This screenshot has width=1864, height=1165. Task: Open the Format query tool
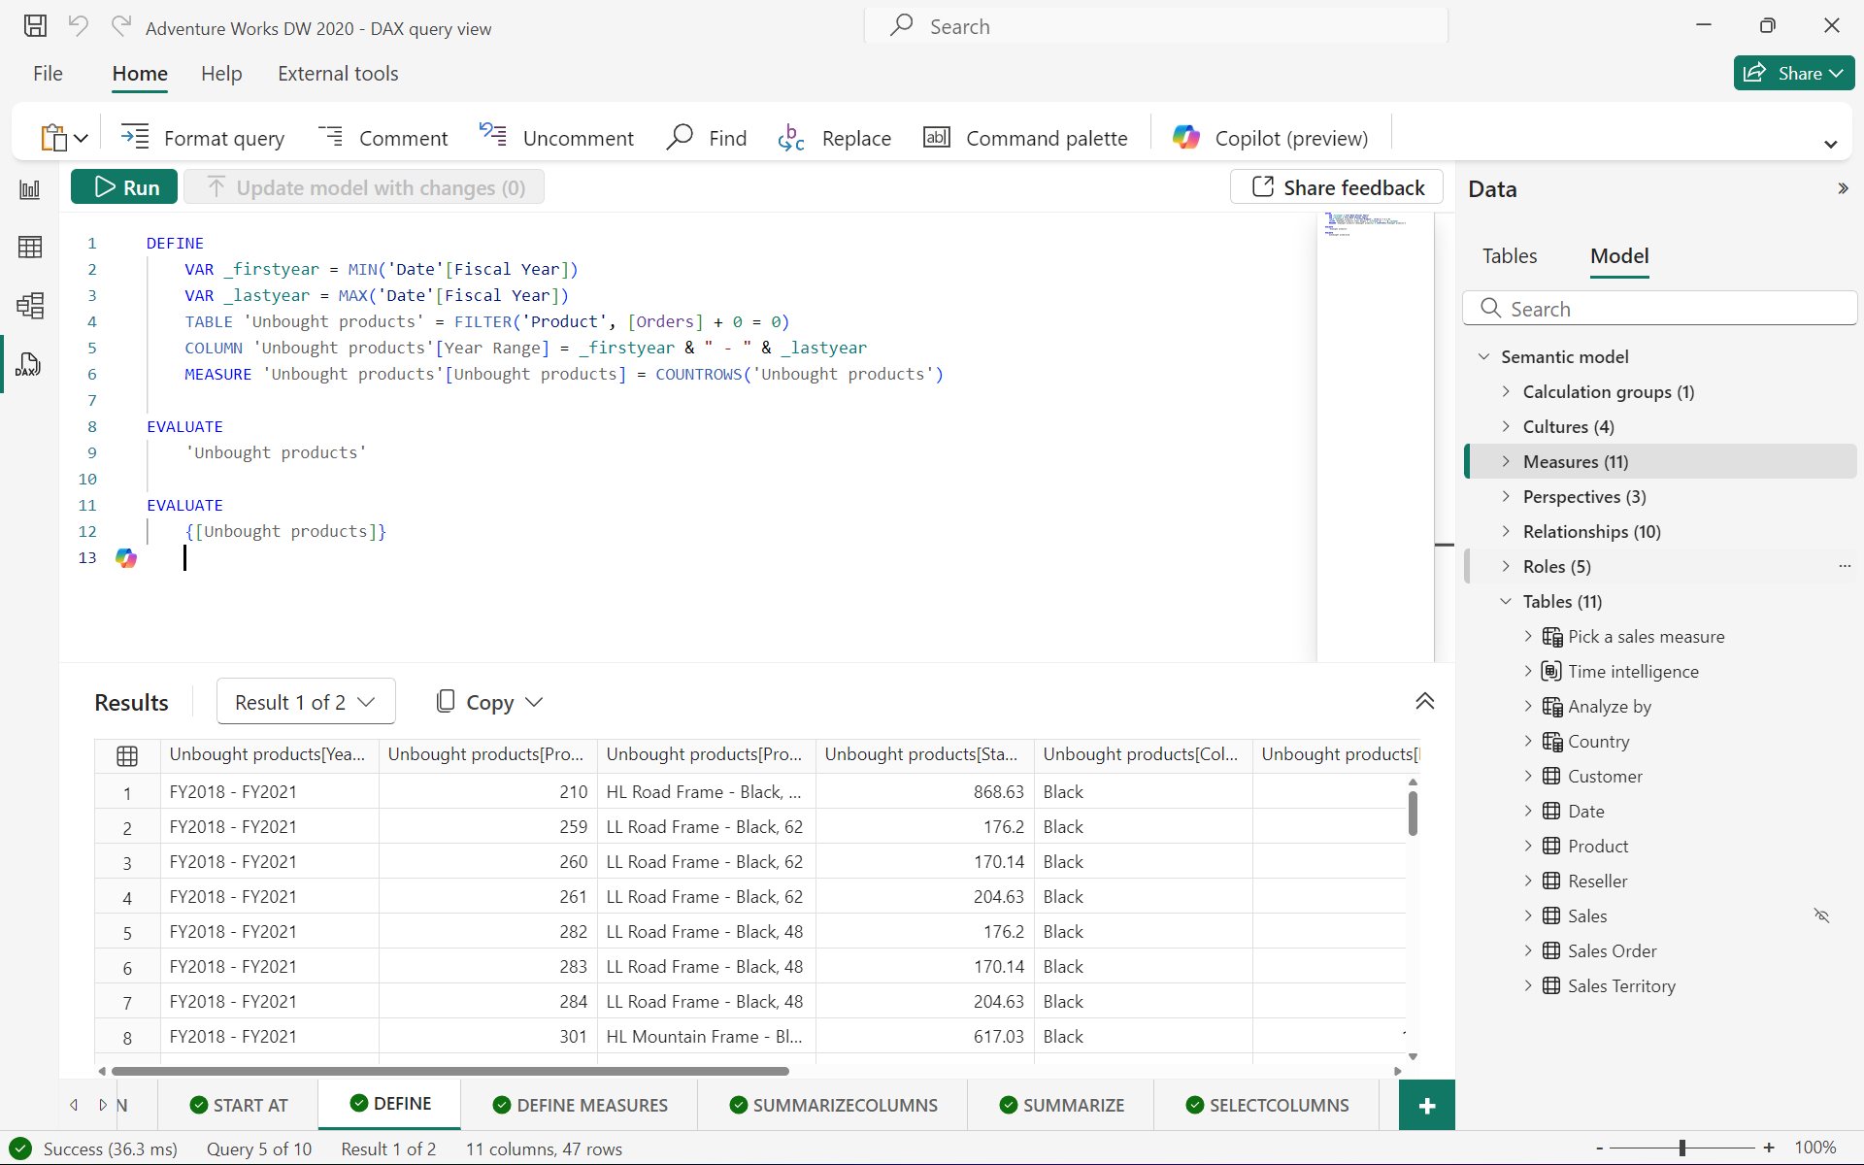pos(203,137)
